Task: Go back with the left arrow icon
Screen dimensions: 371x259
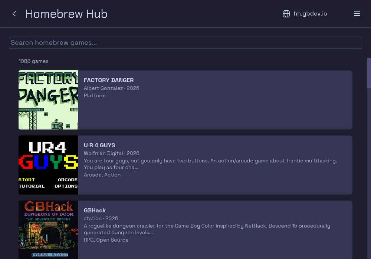Action: point(14,14)
